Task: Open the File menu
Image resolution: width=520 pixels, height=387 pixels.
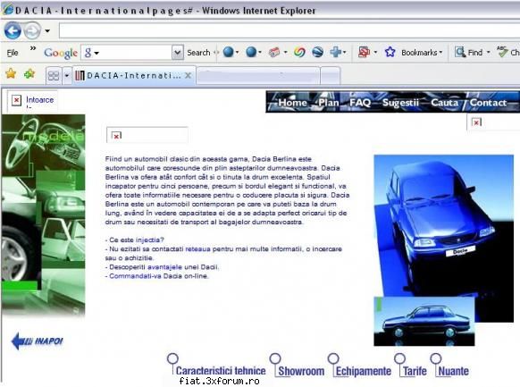Action: click(13, 53)
